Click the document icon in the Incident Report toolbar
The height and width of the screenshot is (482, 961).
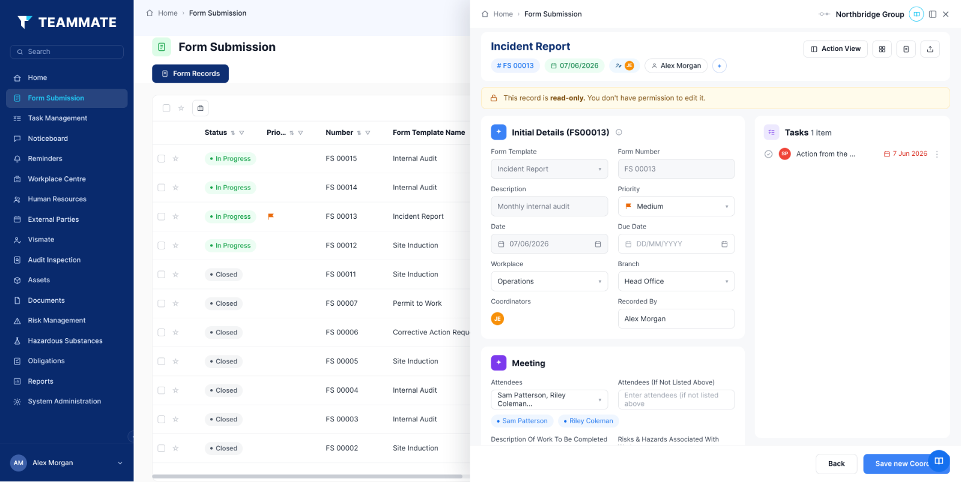906,49
